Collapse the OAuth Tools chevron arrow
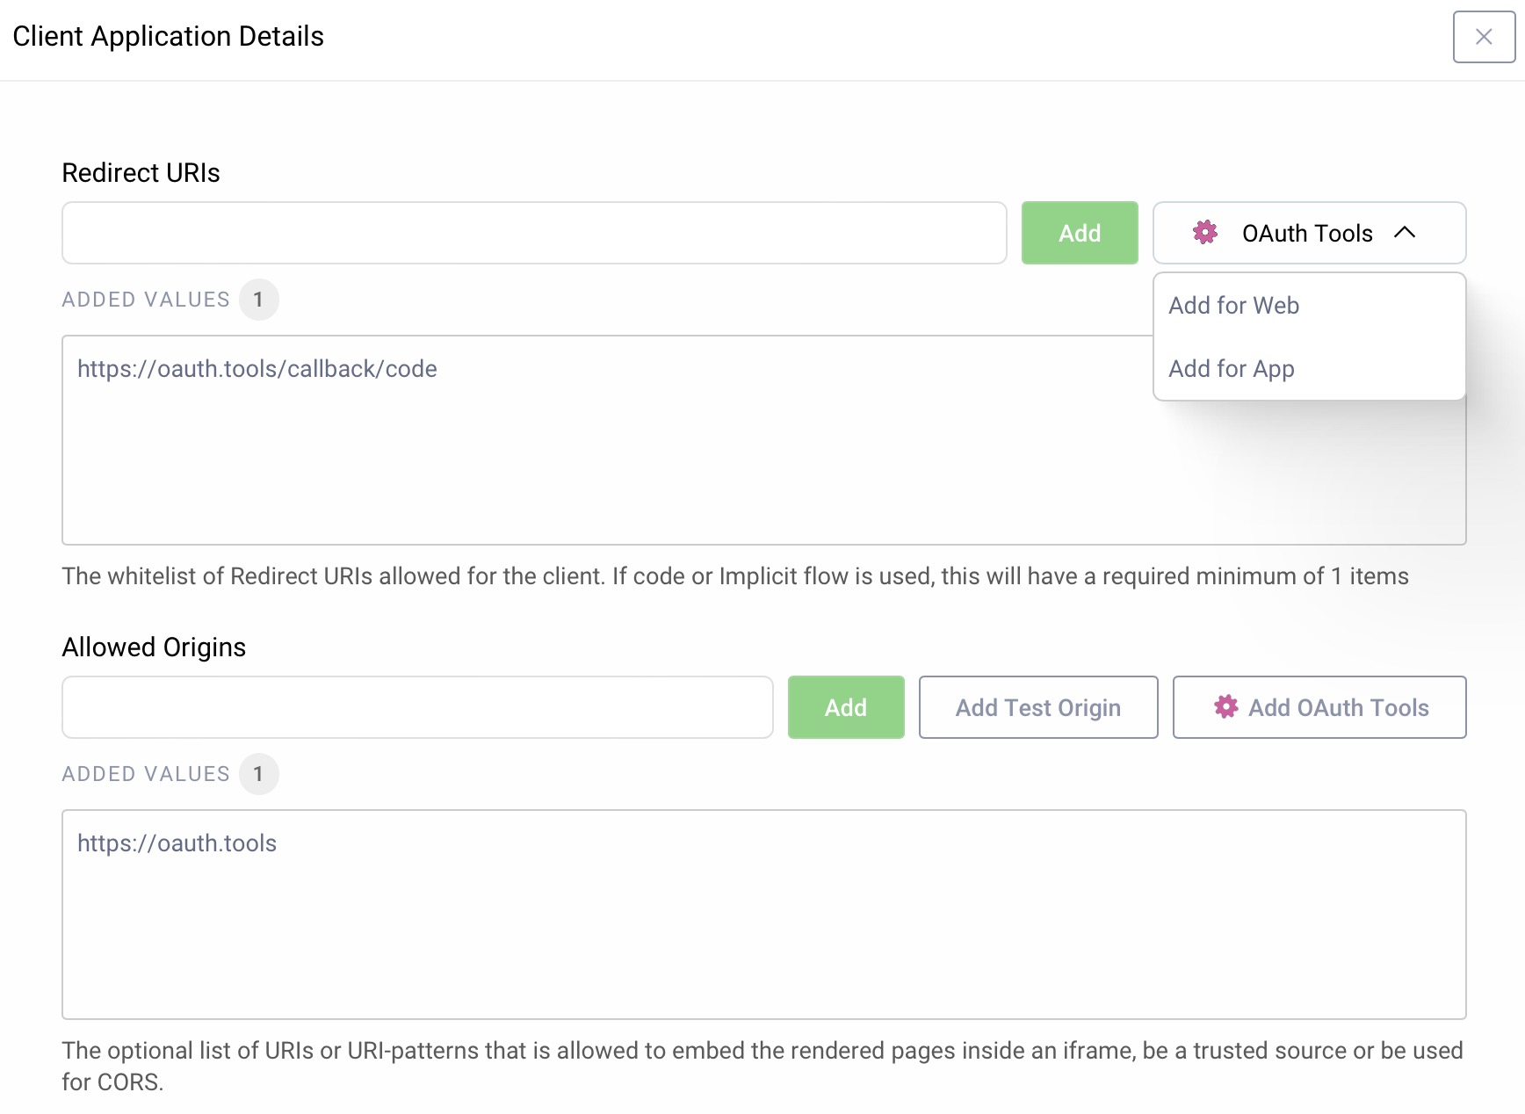Screen dimensions: 1525x1114 coord(1405,233)
